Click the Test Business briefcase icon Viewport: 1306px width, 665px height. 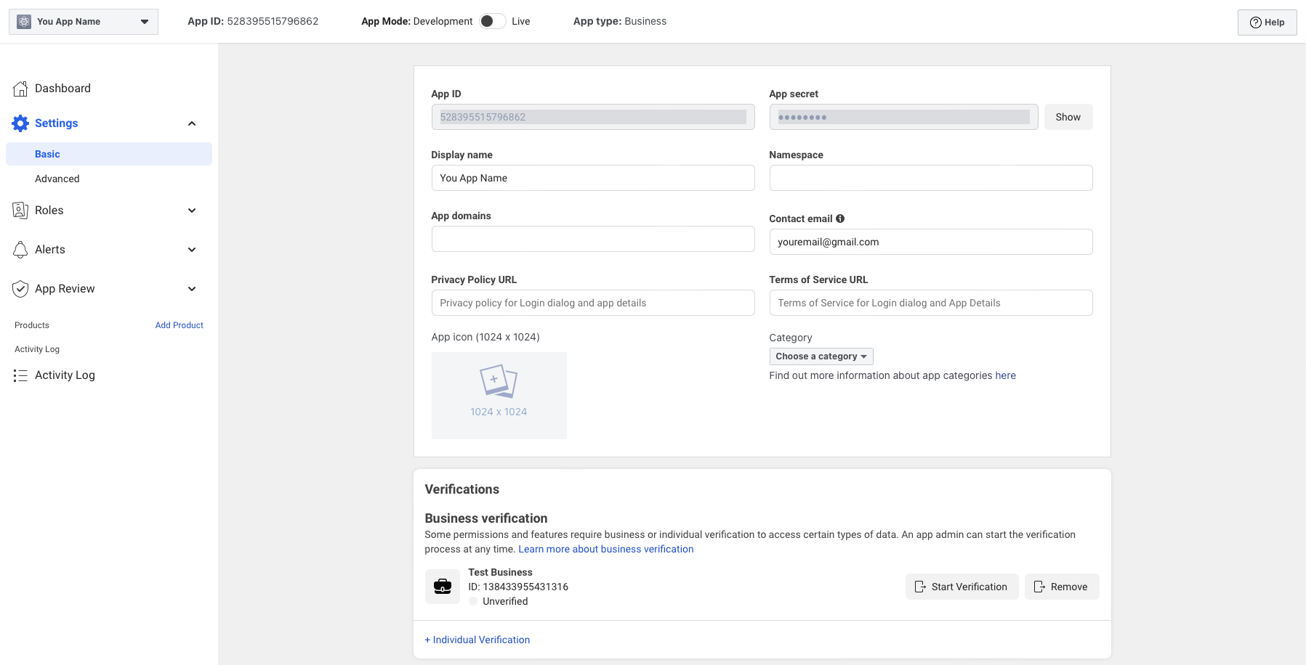click(x=443, y=587)
